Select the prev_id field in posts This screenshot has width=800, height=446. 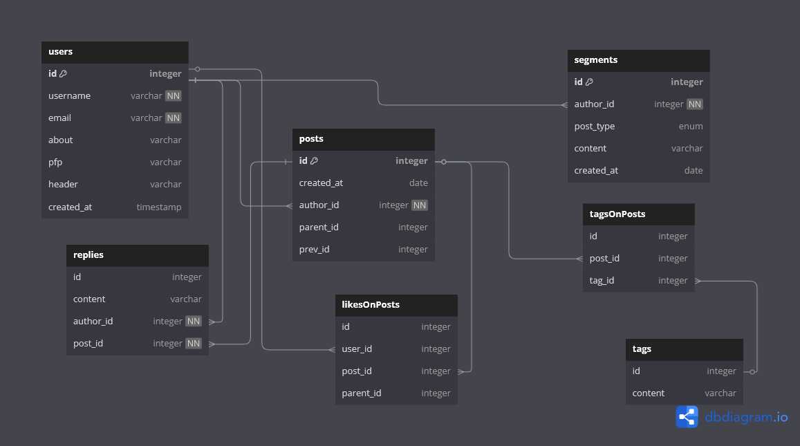(363, 250)
